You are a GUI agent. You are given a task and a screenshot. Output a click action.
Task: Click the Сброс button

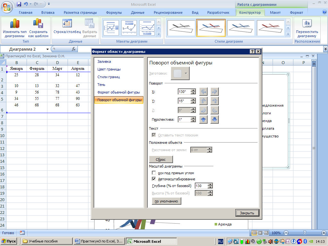click(x=161, y=160)
